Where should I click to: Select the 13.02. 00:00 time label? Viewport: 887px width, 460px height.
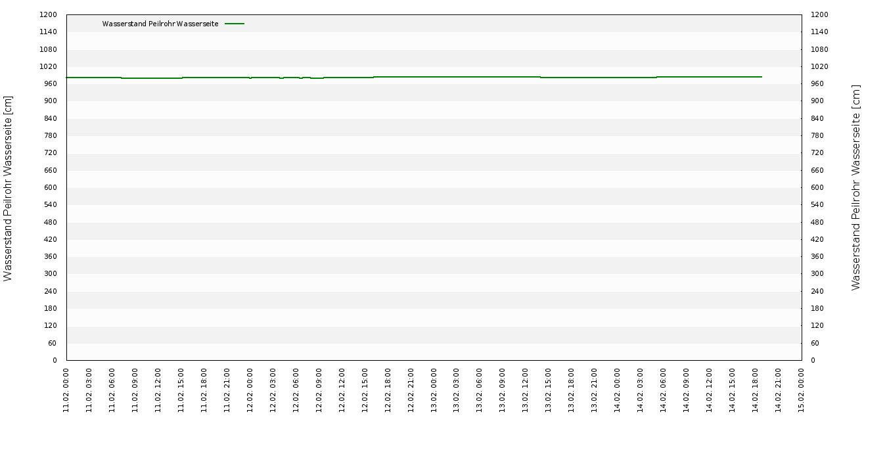(434, 390)
